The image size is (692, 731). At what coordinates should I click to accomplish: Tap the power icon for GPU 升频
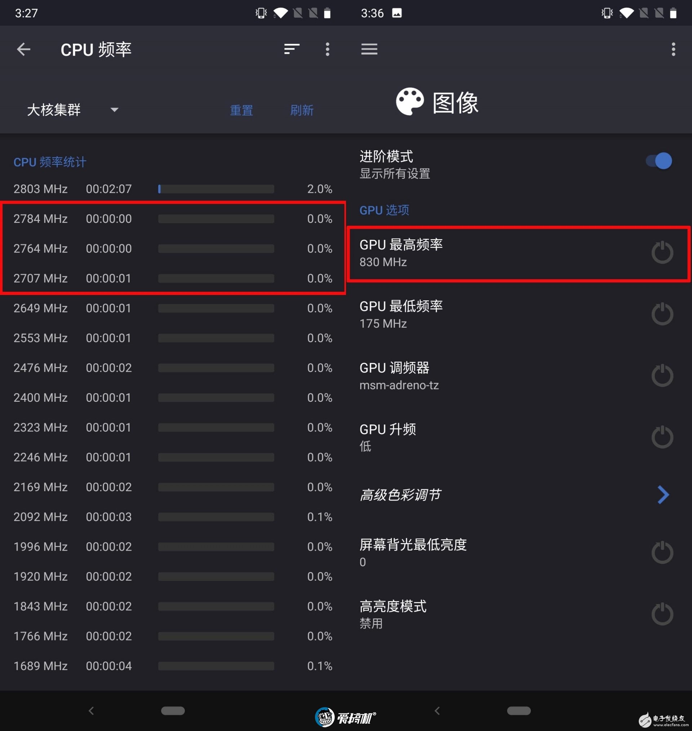coord(662,437)
